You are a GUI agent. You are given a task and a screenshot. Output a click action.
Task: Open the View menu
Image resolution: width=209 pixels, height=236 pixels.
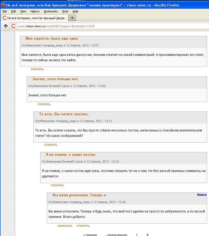tap(23, 11)
